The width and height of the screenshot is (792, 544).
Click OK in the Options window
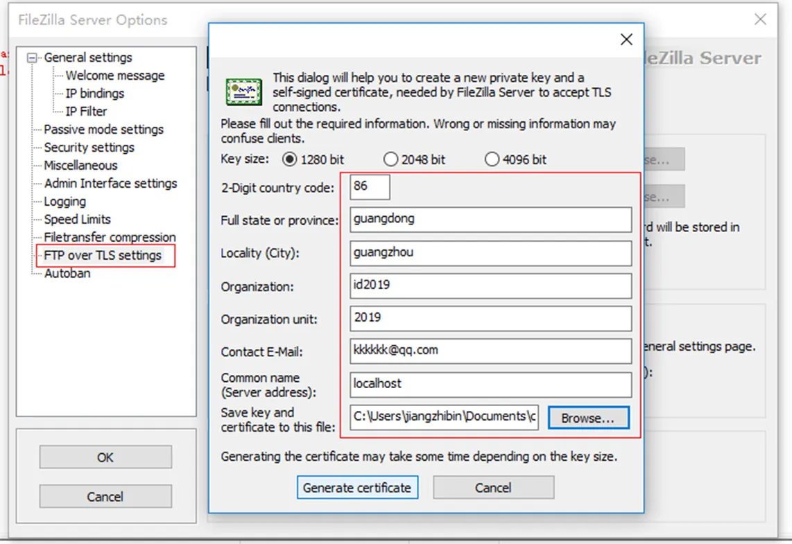[x=105, y=457]
